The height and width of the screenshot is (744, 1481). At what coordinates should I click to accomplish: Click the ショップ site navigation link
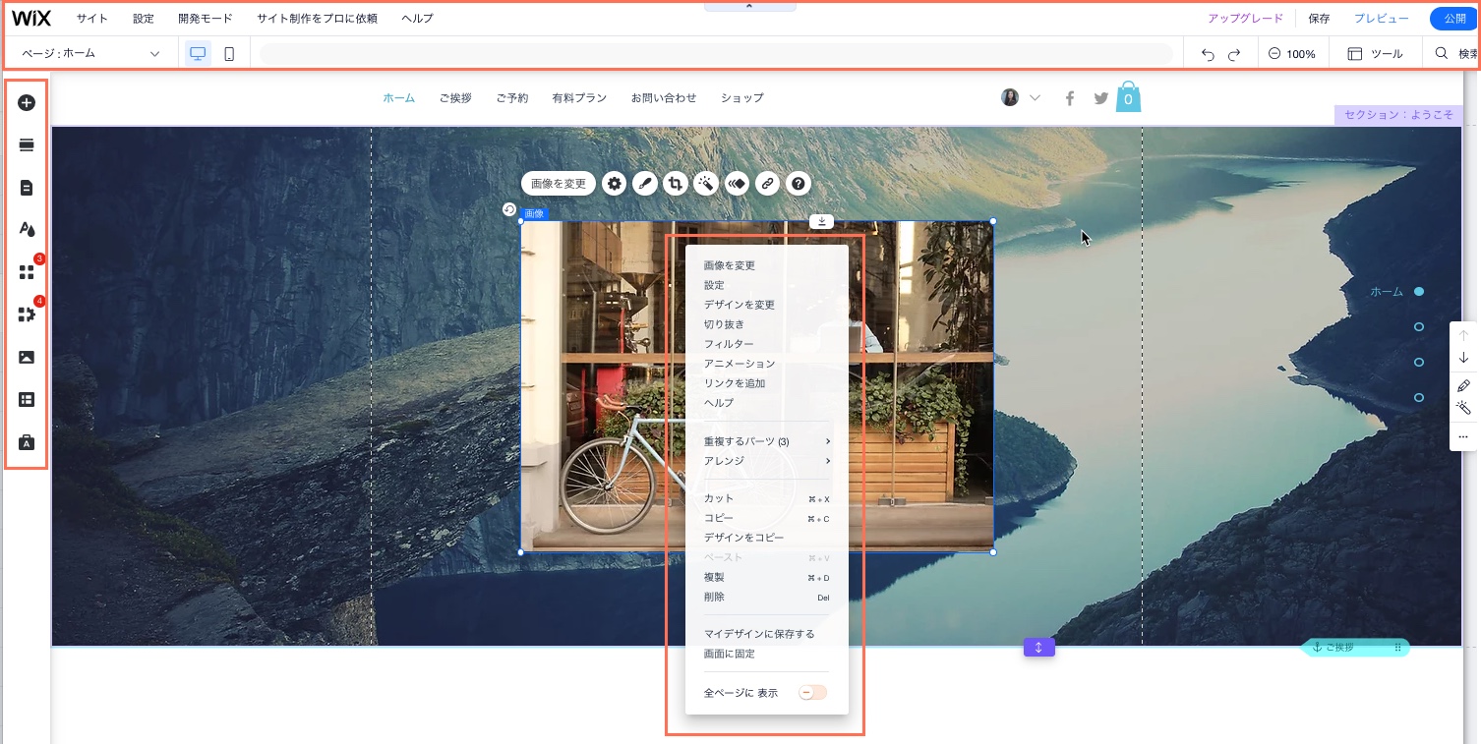tap(742, 98)
